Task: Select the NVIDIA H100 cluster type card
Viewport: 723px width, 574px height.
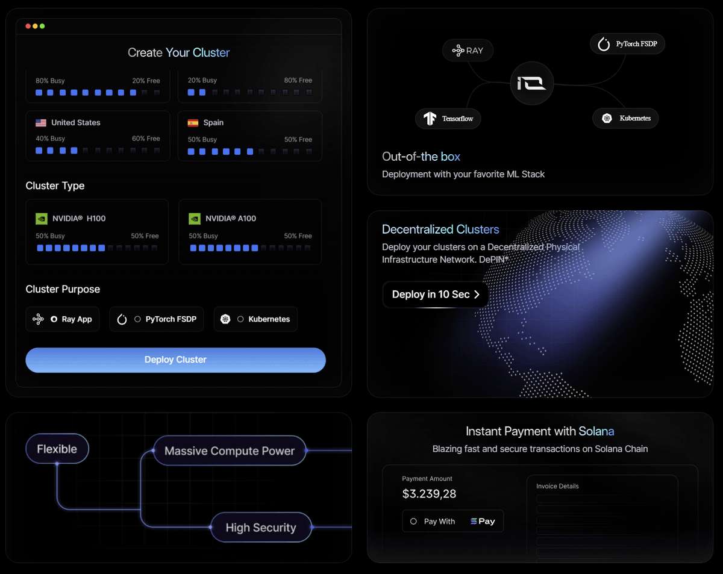Action: [x=97, y=232]
